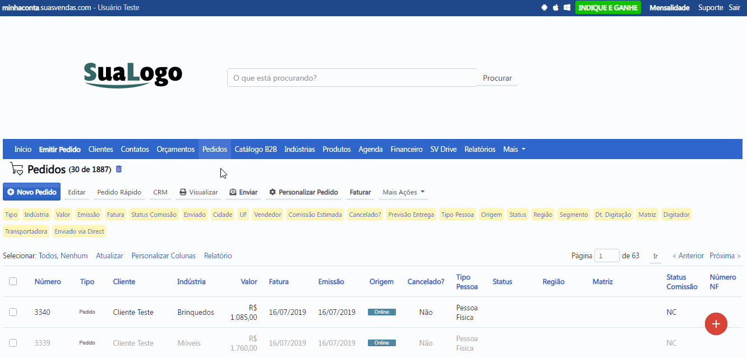Click the INDIQUE E GANHE button
Image resolution: width=747 pixels, height=358 pixels.
click(x=608, y=8)
